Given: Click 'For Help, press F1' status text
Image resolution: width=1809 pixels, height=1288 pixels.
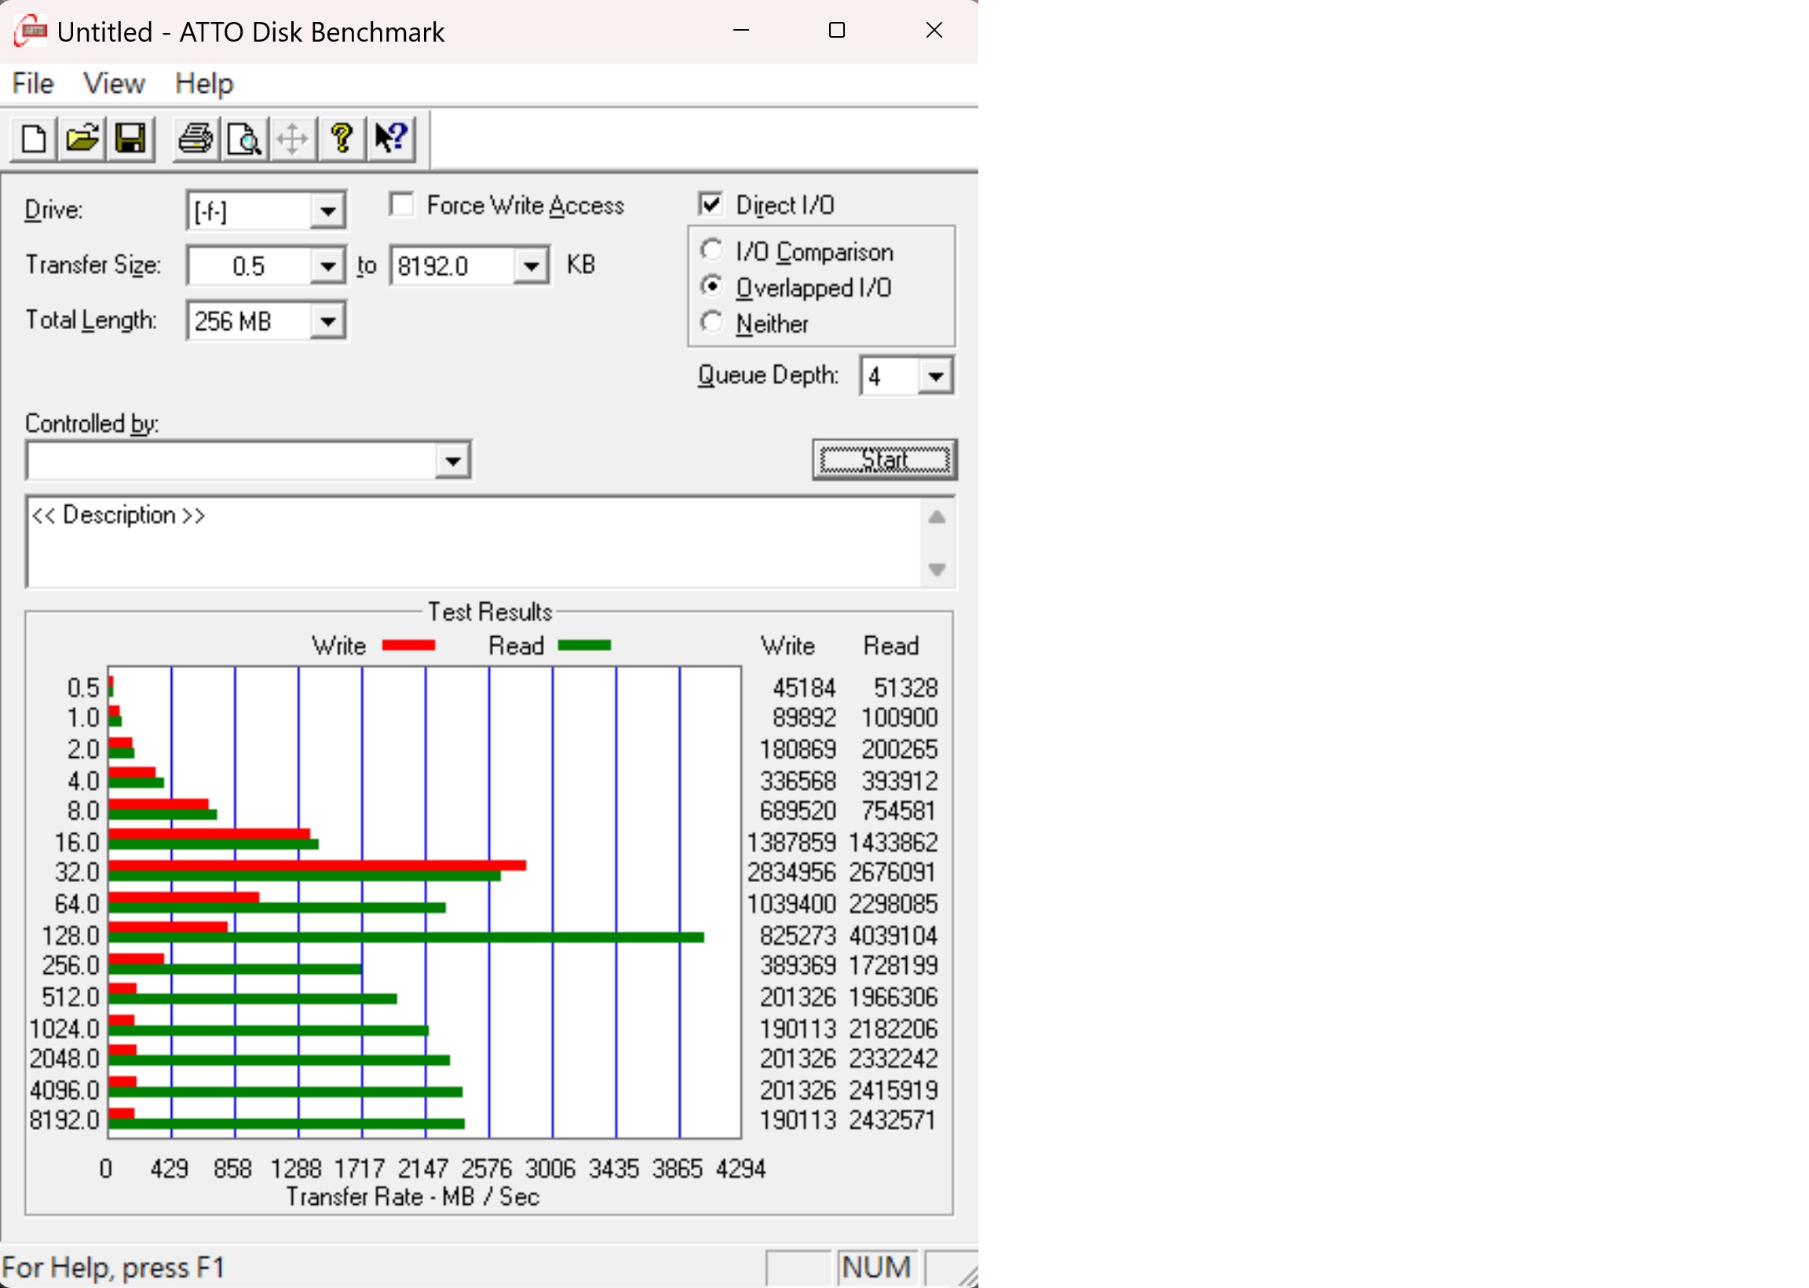Looking at the screenshot, I should [x=113, y=1268].
